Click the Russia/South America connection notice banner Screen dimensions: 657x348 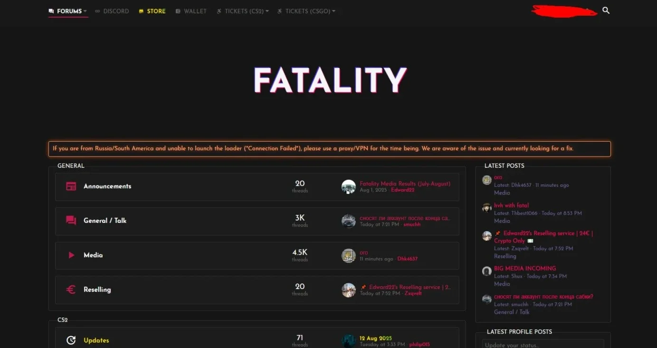pyautogui.click(x=330, y=149)
